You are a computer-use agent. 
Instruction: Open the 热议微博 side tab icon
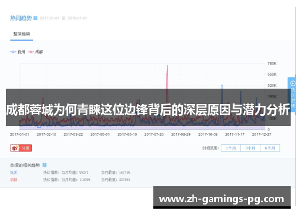292,83
